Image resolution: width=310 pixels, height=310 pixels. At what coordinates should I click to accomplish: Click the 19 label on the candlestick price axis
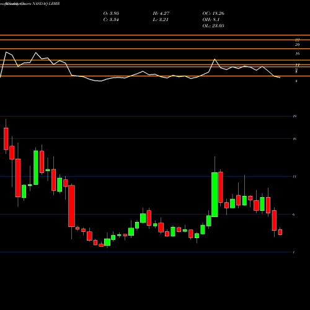click(294, 117)
